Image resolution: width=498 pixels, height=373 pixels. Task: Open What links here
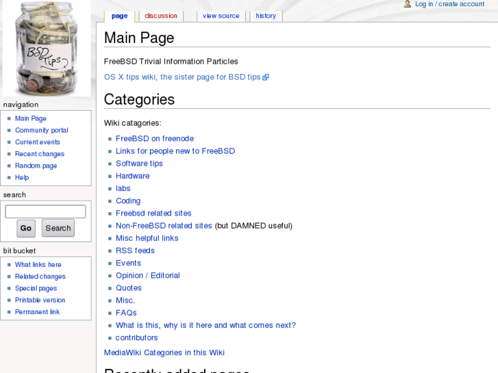(x=38, y=264)
